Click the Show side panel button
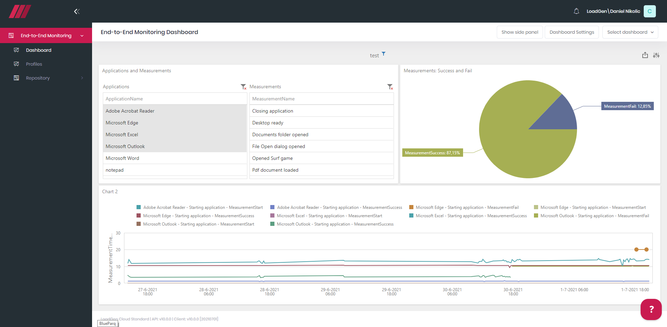This screenshot has height=327, width=667. pyautogui.click(x=519, y=32)
